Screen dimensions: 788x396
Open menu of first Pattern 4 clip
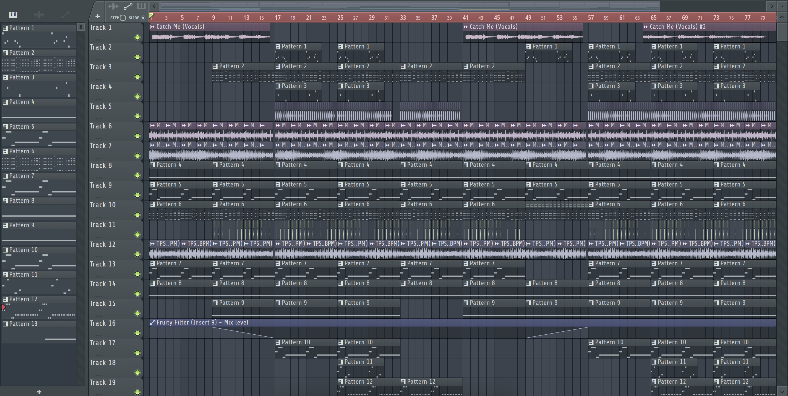pyautogui.click(x=152, y=165)
